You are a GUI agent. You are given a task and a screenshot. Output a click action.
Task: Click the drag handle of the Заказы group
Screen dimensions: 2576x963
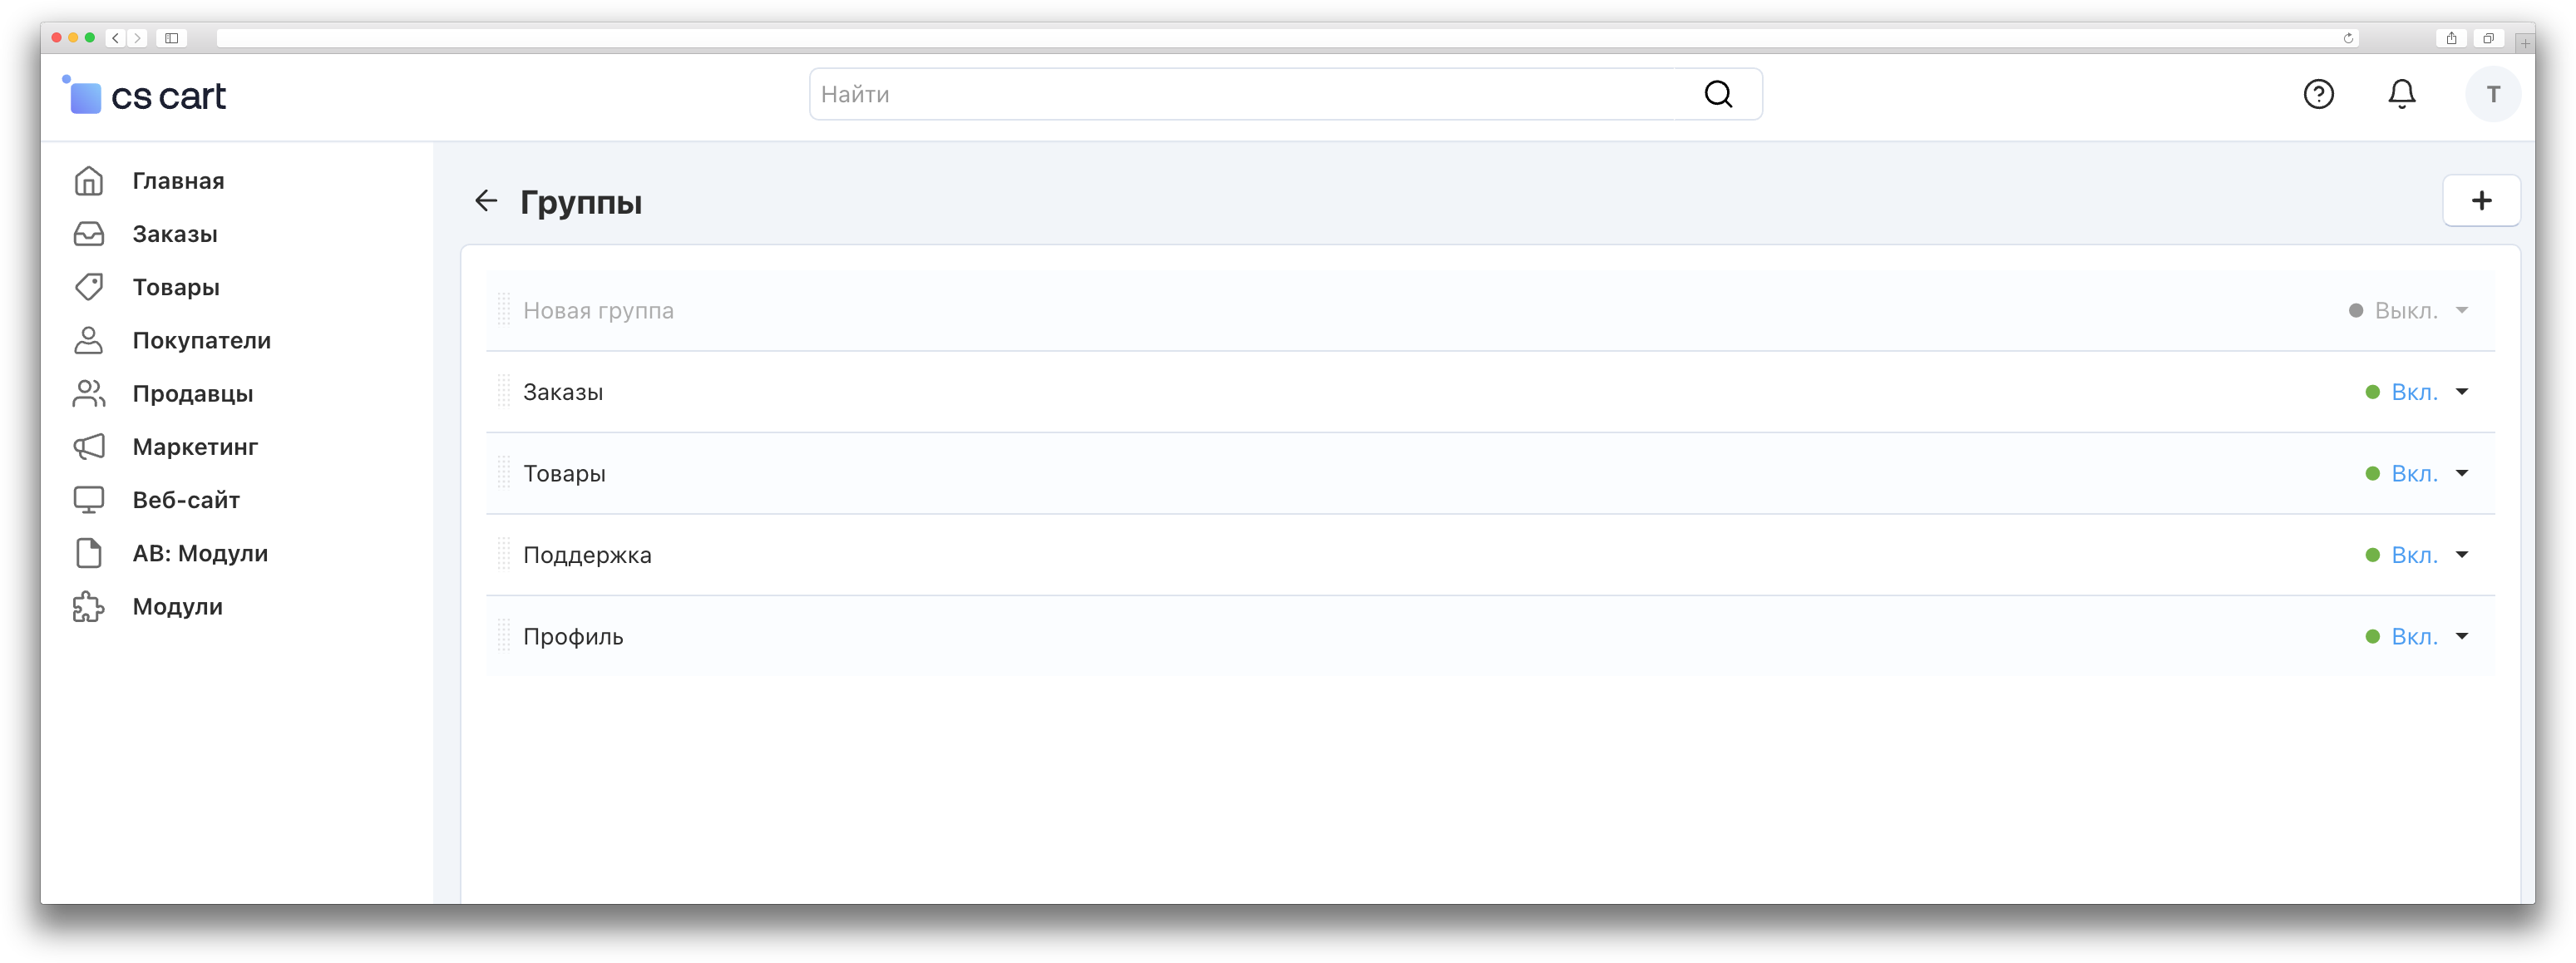pos(504,392)
